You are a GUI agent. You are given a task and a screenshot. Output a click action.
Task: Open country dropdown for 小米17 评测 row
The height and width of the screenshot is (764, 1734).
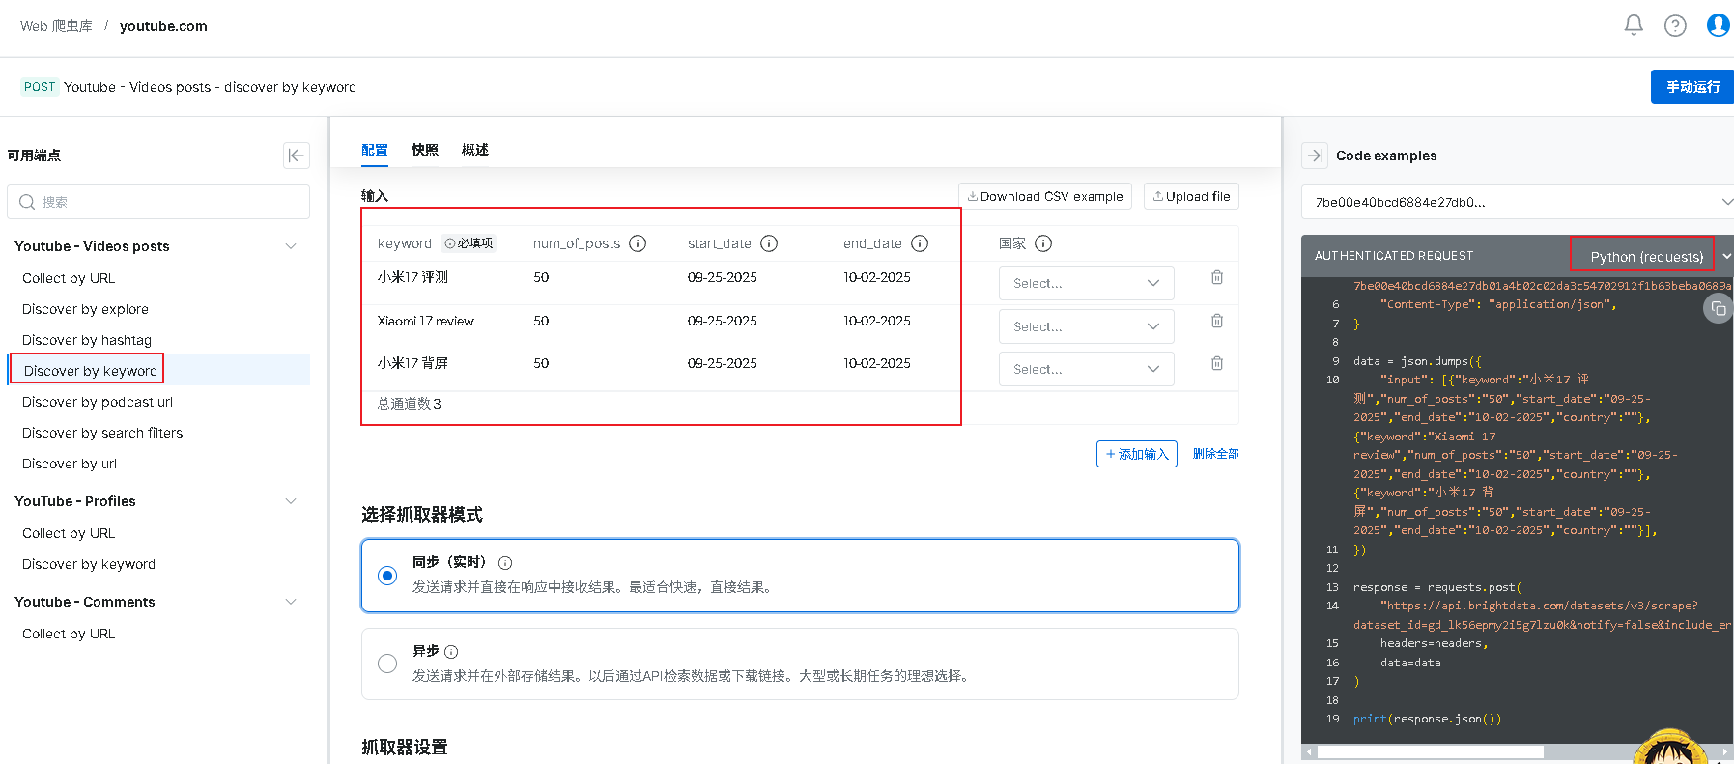[1086, 283]
